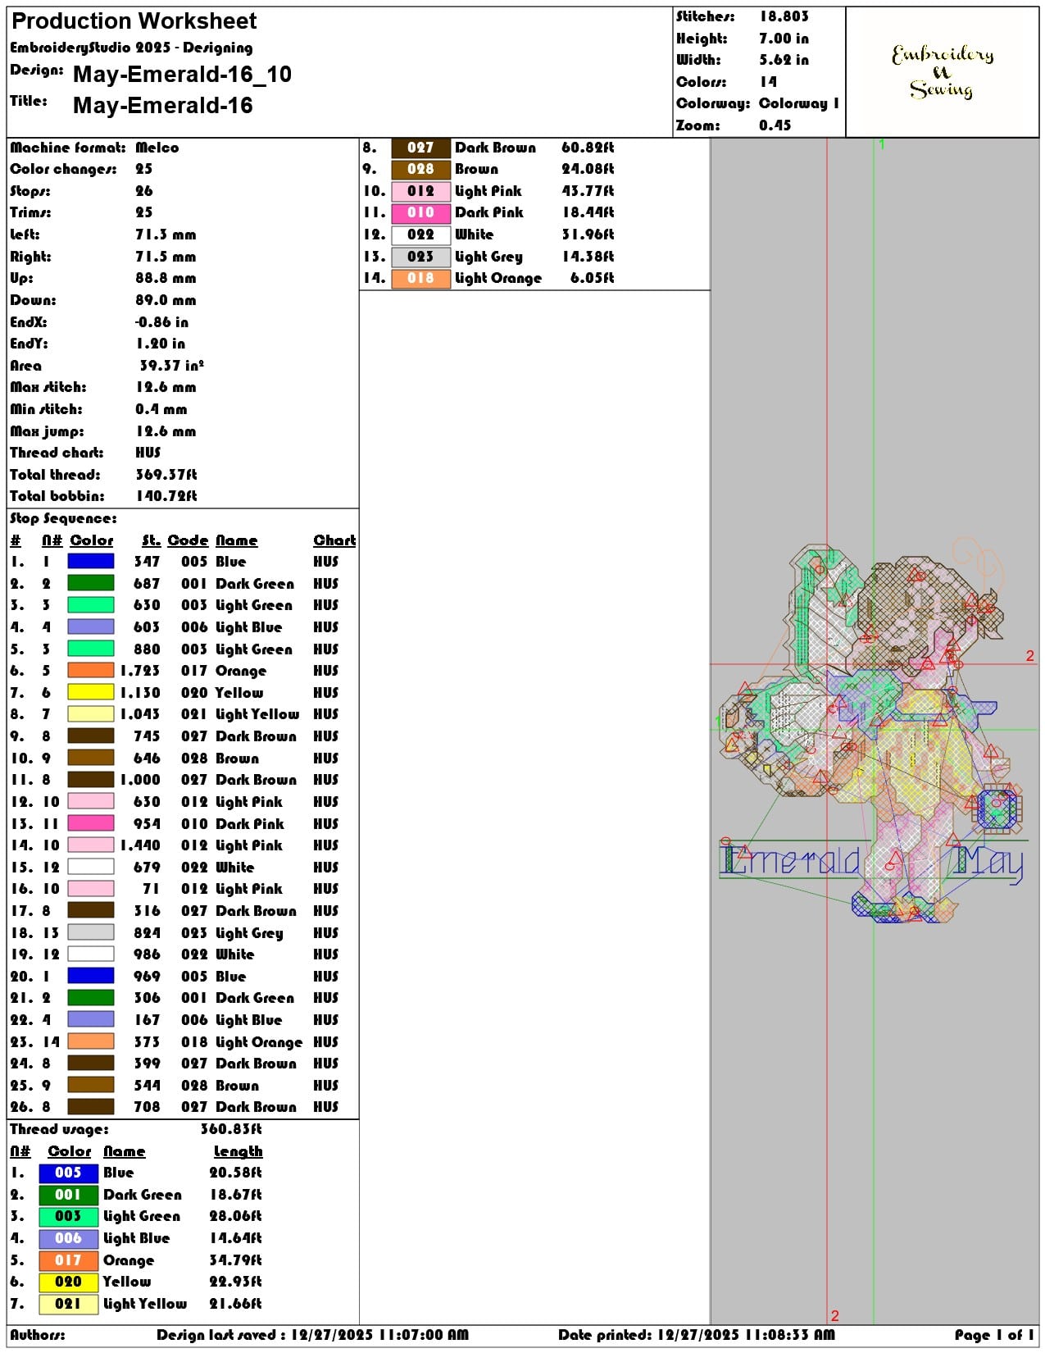Click the Light Yellow swatch in stop 8

90,714
